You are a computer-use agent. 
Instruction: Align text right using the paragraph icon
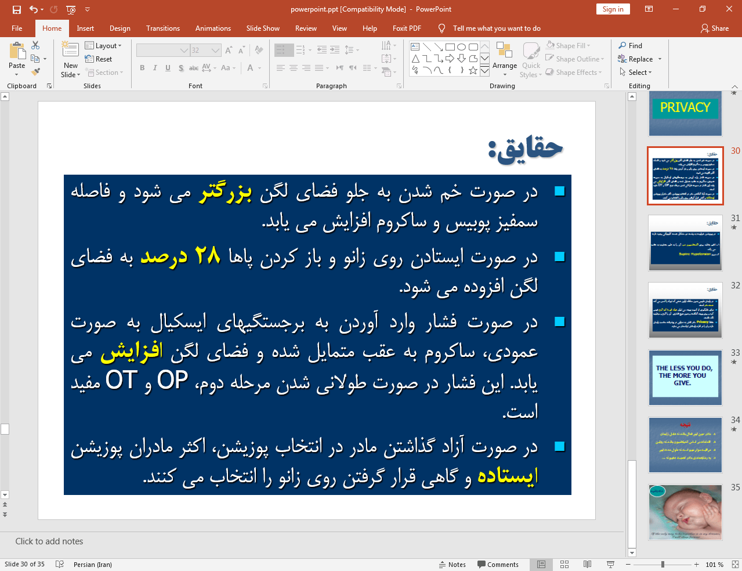306,68
